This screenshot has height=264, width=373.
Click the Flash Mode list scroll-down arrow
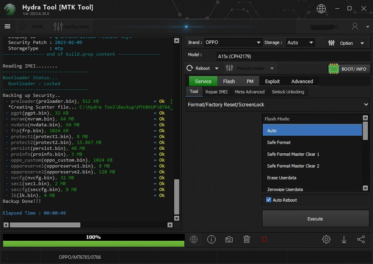coord(365,188)
